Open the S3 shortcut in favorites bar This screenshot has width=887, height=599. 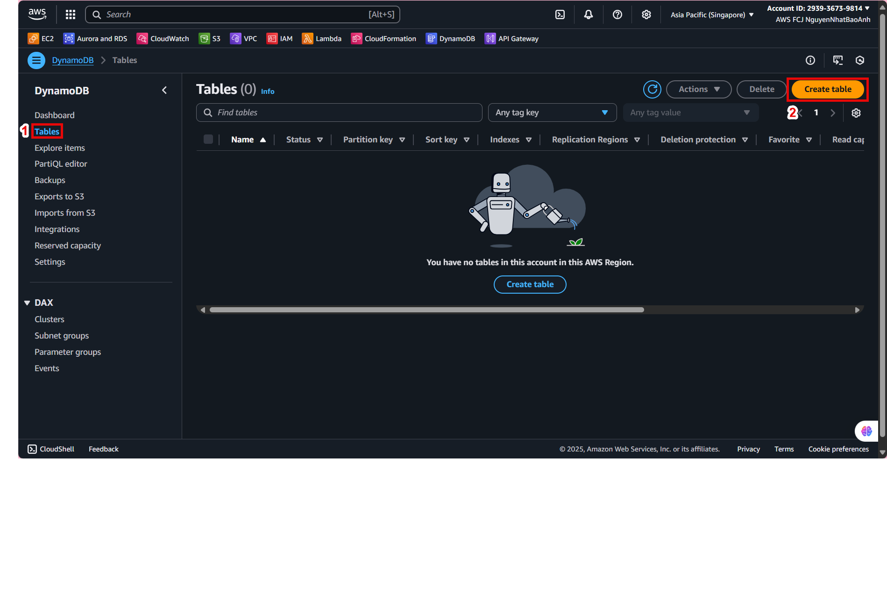(209, 39)
